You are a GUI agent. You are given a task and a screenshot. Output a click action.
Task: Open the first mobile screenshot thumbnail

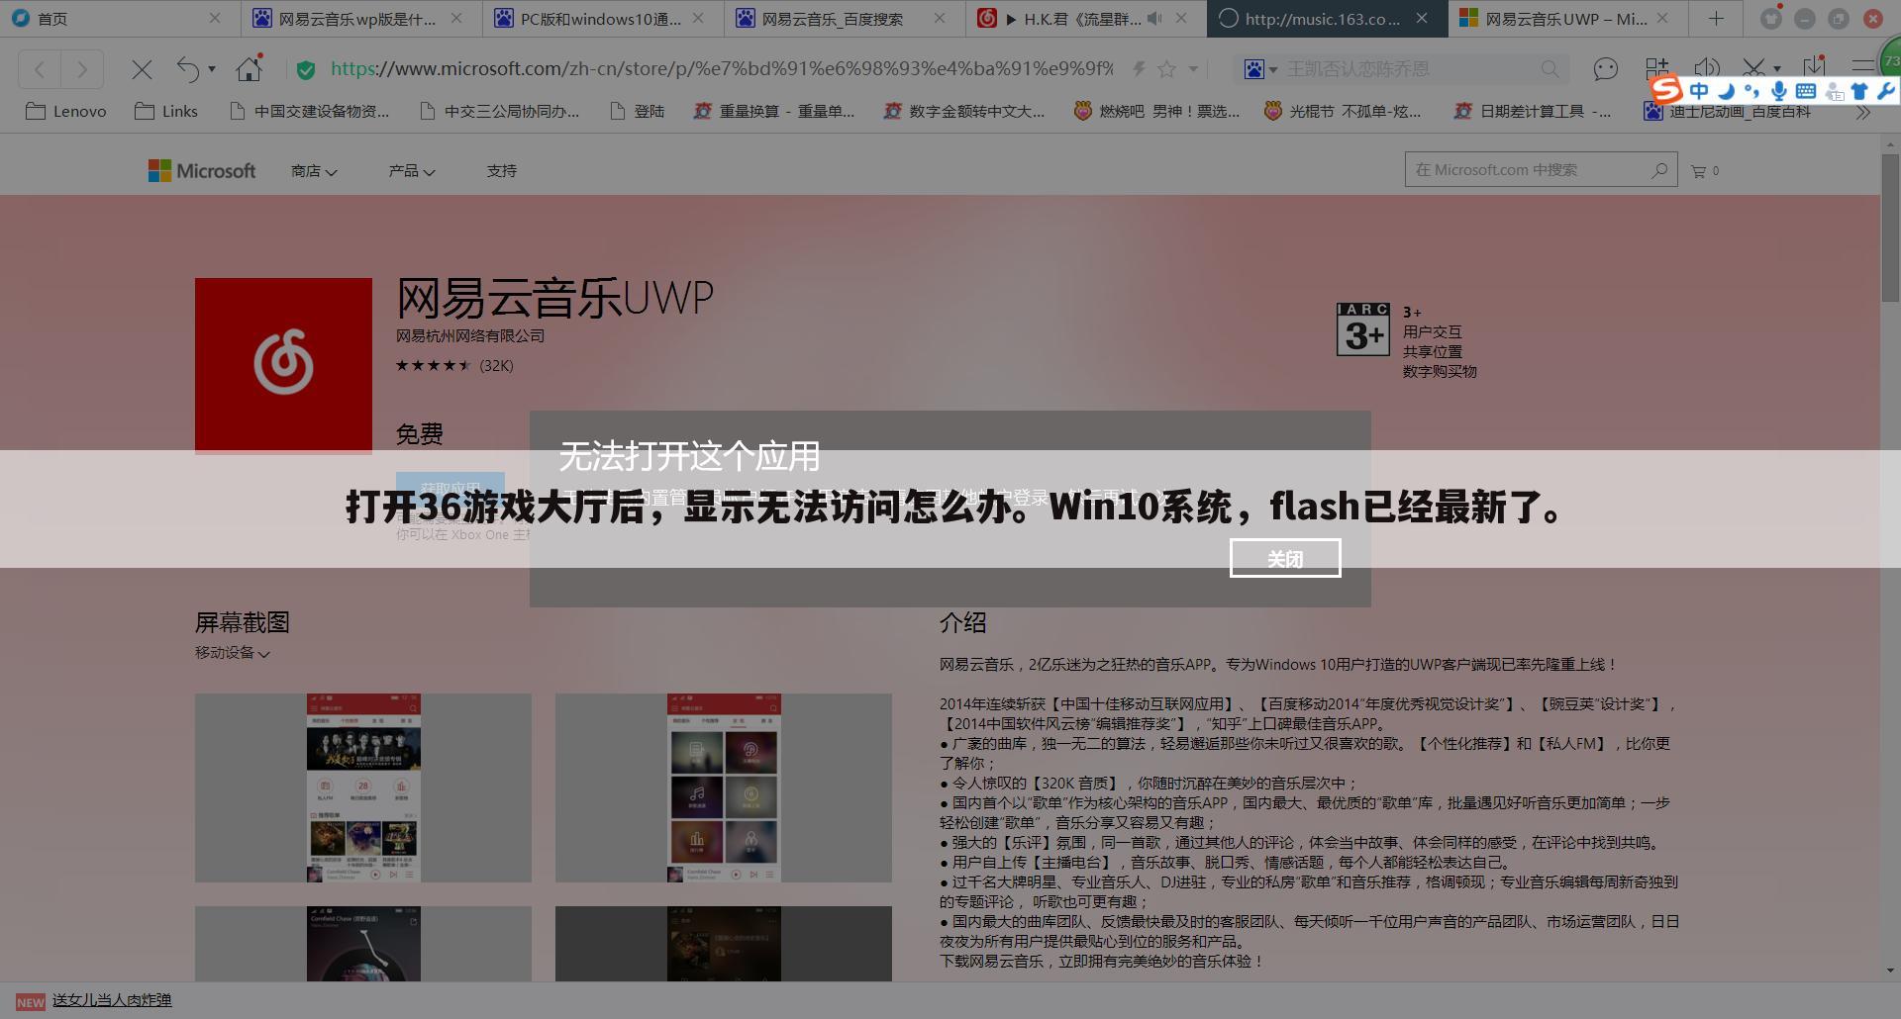coord(363,787)
